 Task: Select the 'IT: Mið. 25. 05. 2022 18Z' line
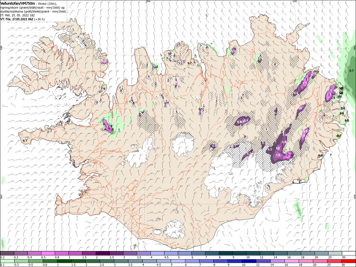coord(17,15)
